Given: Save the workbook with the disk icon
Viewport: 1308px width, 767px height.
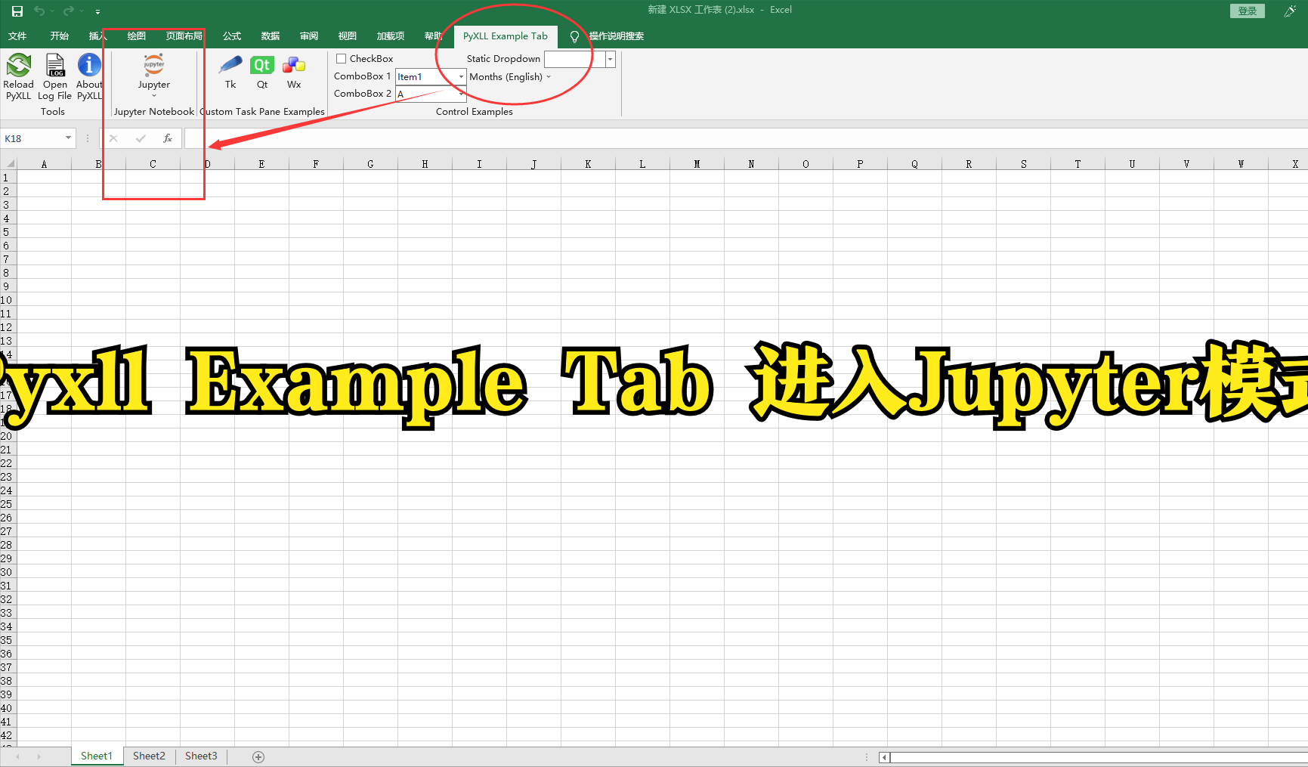Looking at the screenshot, I should click(x=17, y=11).
